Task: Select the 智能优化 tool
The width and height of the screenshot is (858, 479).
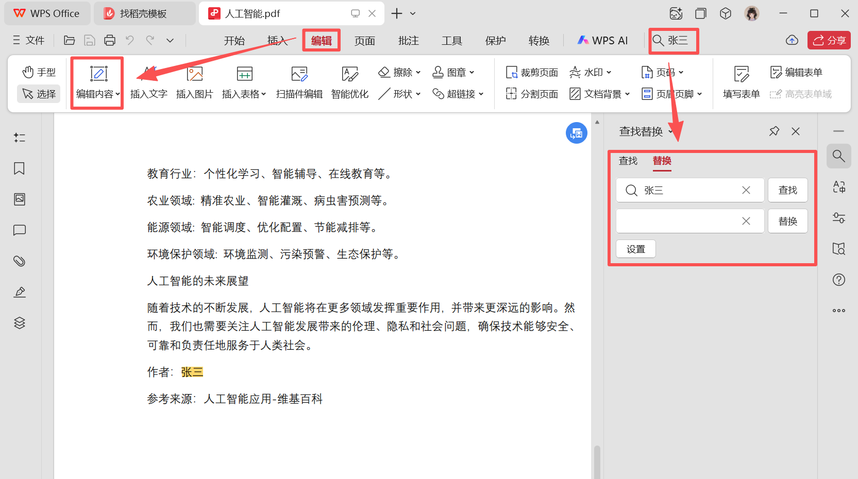Action: click(349, 82)
